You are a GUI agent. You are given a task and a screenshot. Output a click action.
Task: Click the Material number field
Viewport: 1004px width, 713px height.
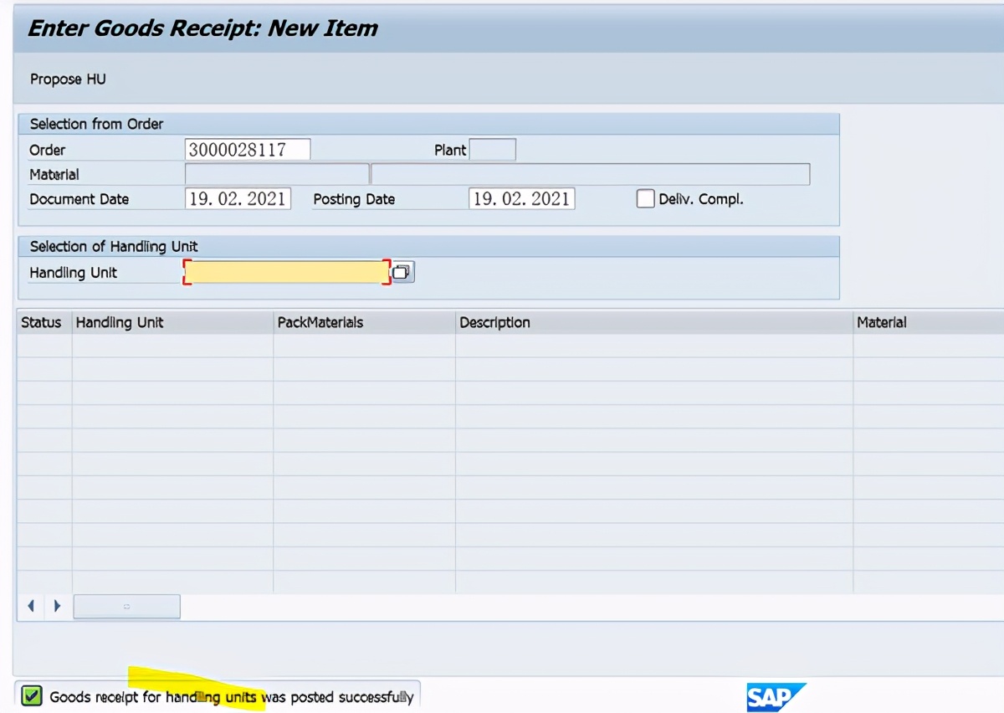click(x=276, y=174)
